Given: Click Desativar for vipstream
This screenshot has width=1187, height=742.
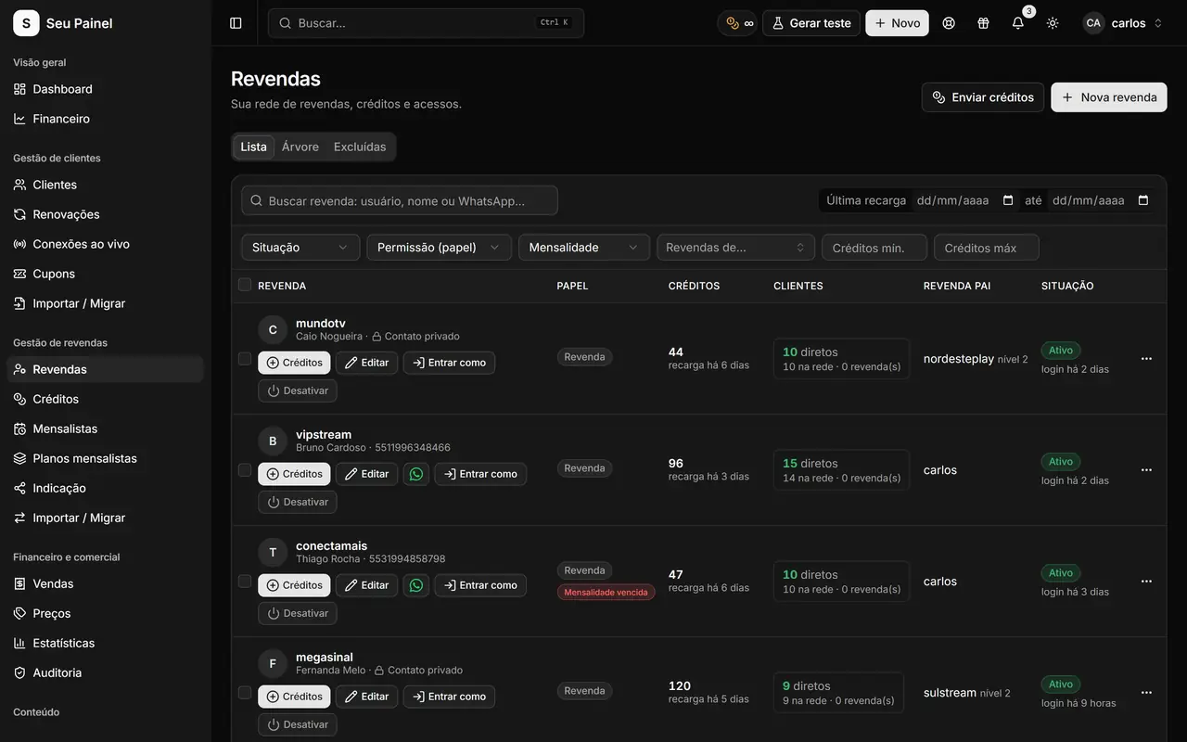Looking at the screenshot, I should point(298,502).
